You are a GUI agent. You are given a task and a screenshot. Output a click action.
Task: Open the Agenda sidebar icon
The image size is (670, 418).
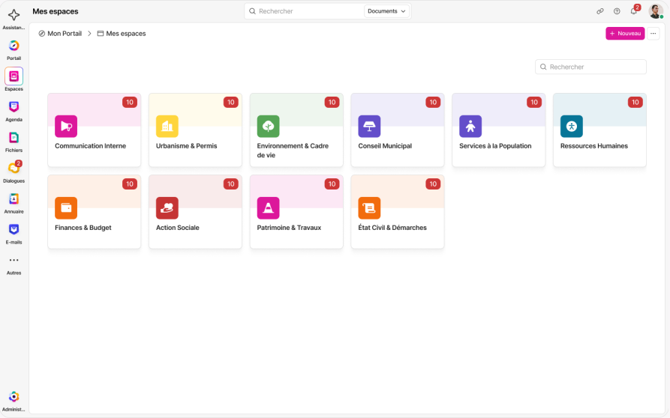tap(14, 107)
